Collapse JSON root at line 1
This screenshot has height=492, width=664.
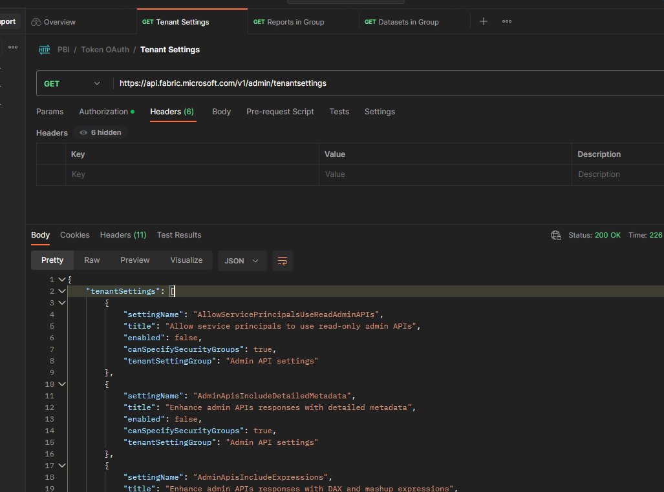(x=62, y=280)
